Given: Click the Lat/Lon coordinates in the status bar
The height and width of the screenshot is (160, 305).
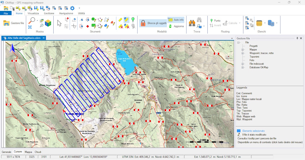Looking at the screenshot, I should [84, 157].
